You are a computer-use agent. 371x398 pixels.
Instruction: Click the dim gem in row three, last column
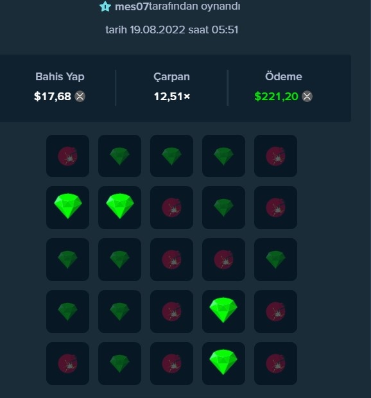275,259
